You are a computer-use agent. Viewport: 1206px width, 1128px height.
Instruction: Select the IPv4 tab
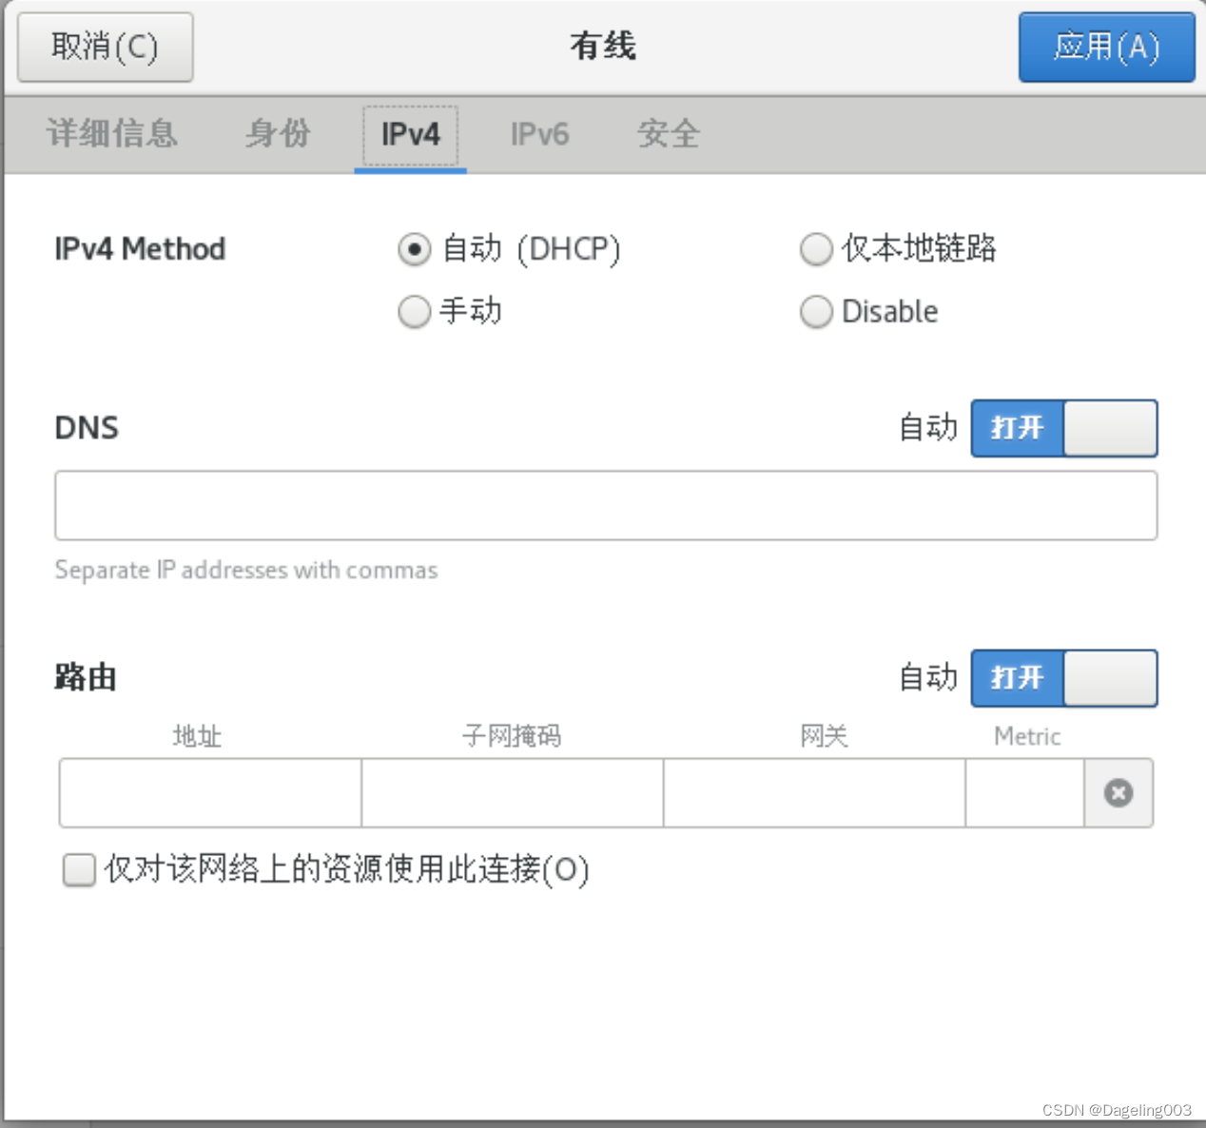pyautogui.click(x=411, y=135)
